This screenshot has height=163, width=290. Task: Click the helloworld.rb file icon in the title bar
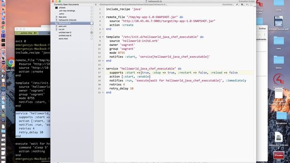click(146, 1)
